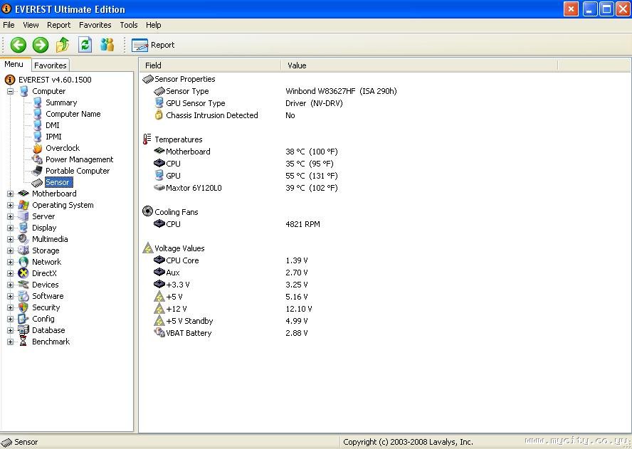Select Computer Name in the tree
The height and width of the screenshot is (449, 632).
pyautogui.click(x=73, y=114)
